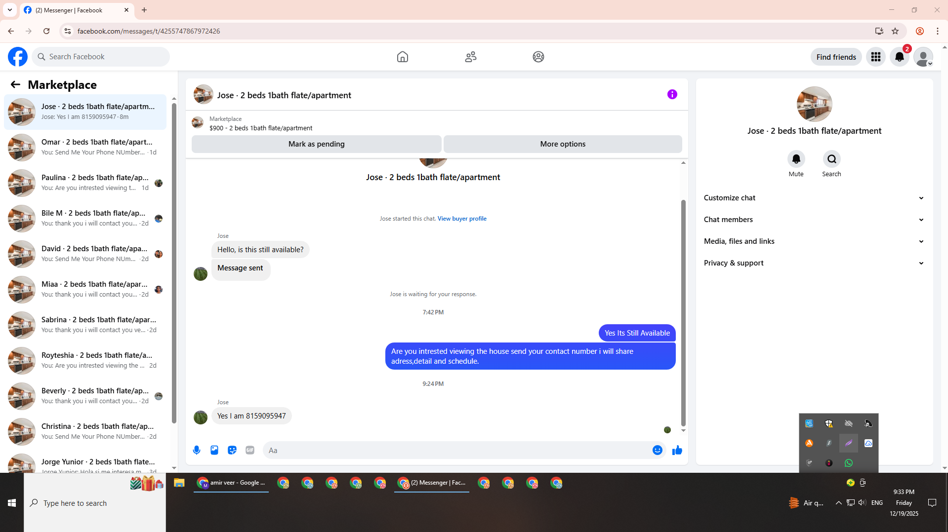Click the chat messages scrollbar
The image size is (948, 532).
683,313
